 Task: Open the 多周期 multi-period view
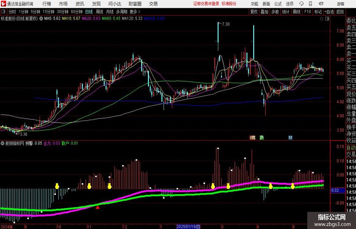[122, 12]
